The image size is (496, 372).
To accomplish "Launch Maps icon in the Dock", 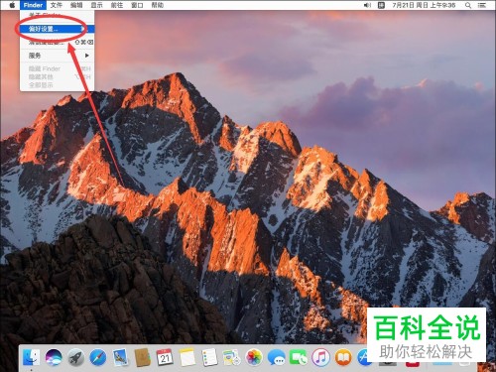I will click(x=231, y=357).
